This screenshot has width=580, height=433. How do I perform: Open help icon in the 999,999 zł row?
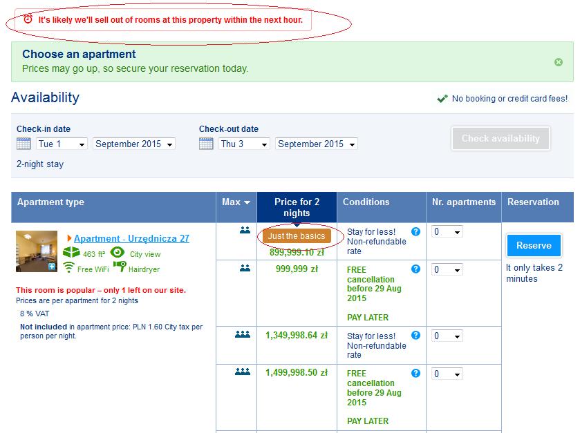(415, 269)
